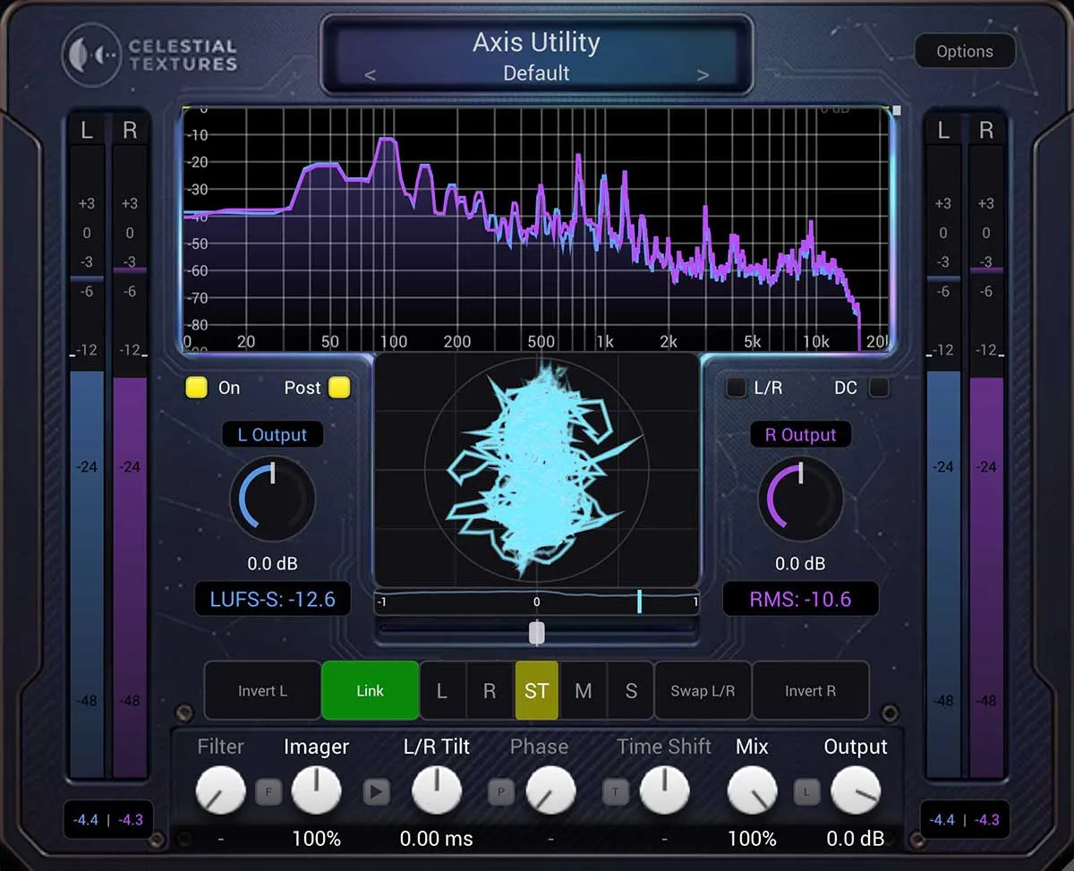Enable the T time shift button
The image size is (1074, 871).
coord(615,791)
